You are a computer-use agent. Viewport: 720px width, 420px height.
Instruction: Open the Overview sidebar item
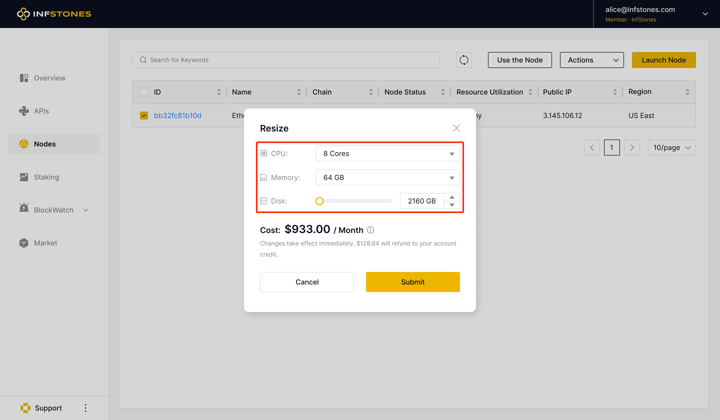(49, 78)
